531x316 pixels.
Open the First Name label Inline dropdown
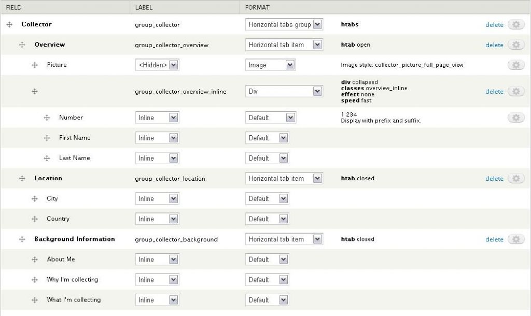tap(157, 138)
